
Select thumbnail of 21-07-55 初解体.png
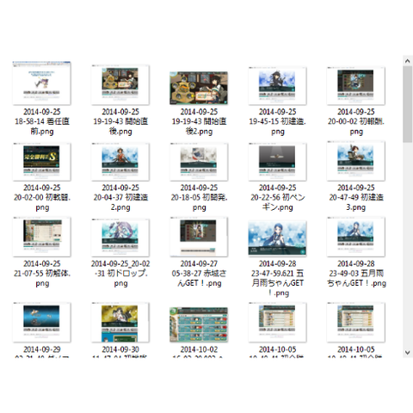(41, 237)
